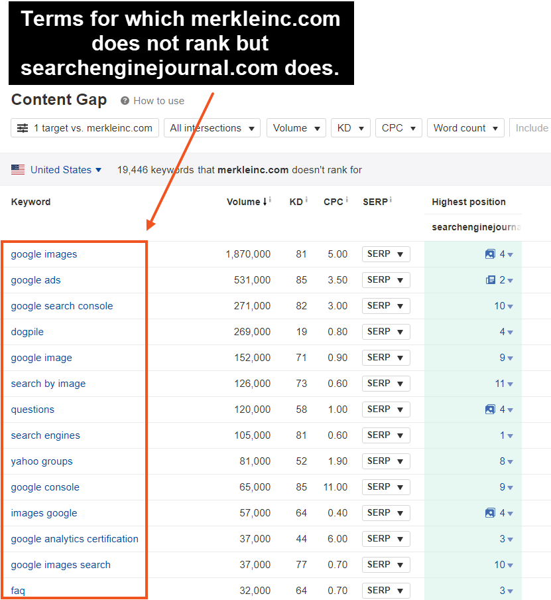Open the SERP dropdown for dogpile
551x600 pixels.
coord(386,332)
